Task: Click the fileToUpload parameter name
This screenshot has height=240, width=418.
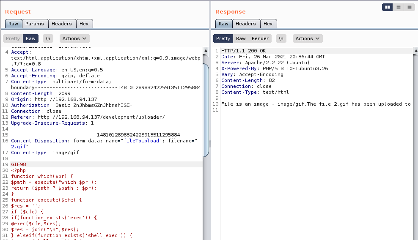Action: [x=141, y=141]
